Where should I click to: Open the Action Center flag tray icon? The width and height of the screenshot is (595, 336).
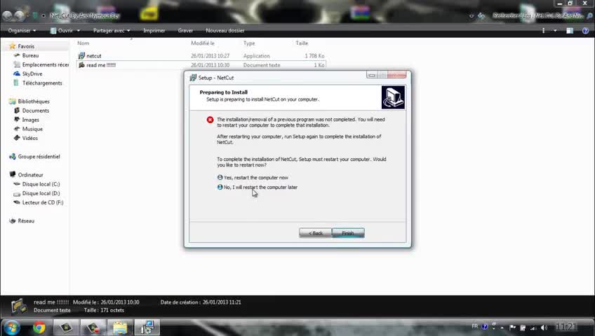click(x=512, y=328)
